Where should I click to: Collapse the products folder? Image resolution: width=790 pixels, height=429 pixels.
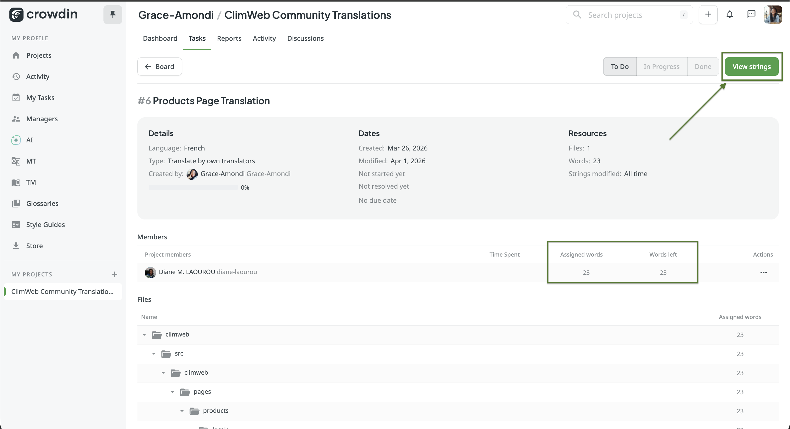point(182,411)
